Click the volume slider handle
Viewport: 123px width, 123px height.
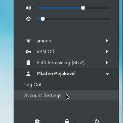[x=83, y=8]
